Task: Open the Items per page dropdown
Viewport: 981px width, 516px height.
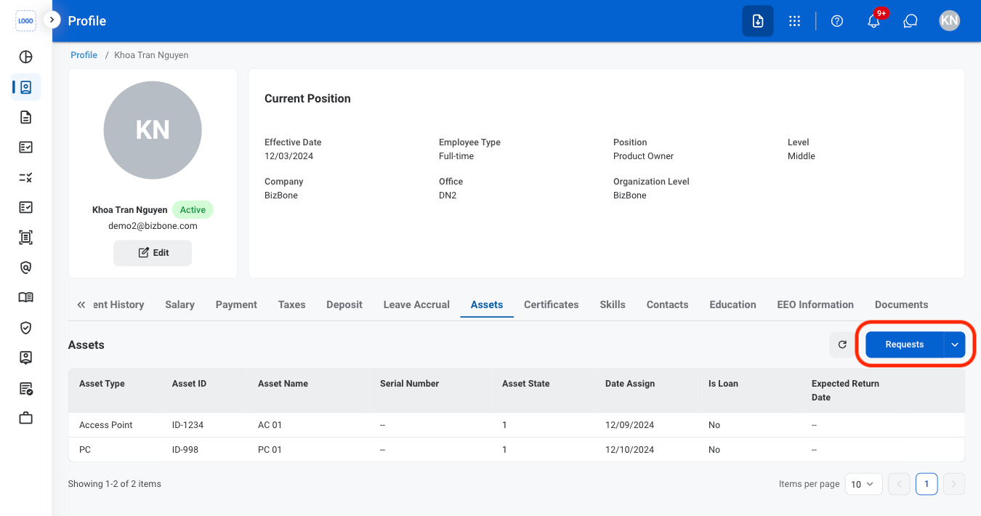Action: [864, 484]
